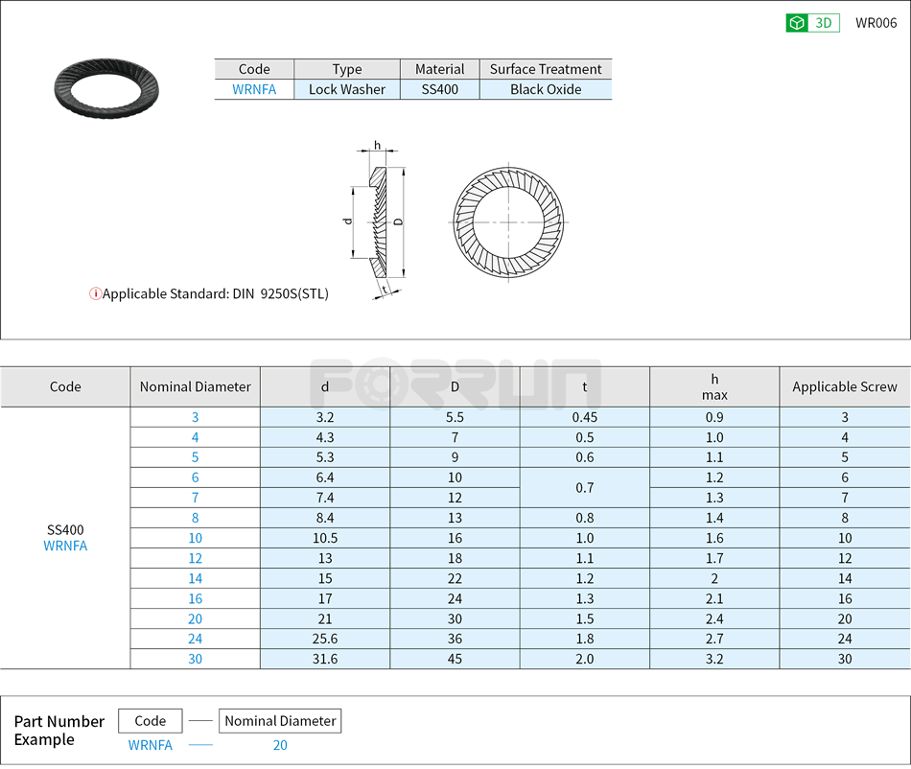Select nominal diameter 16

click(195, 598)
